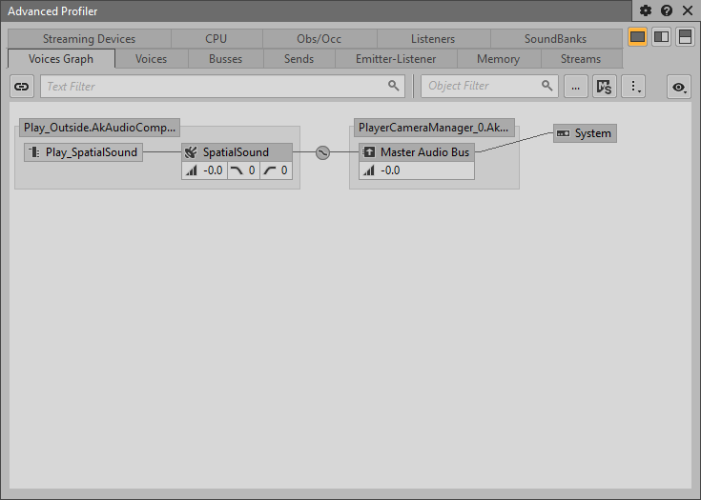Switch to the side-by-side split layout

pyautogui.click(x=661, y=37)
